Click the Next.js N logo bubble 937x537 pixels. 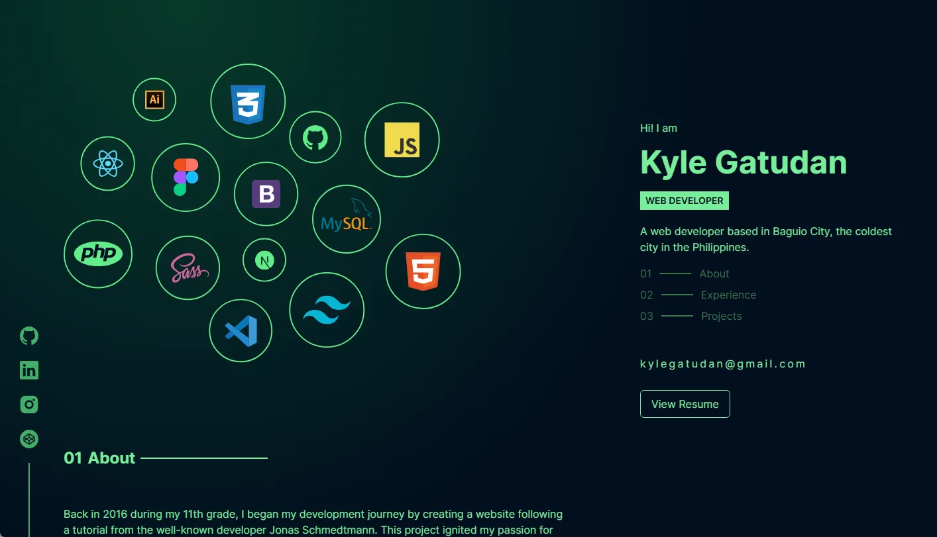tap(264, 260)
